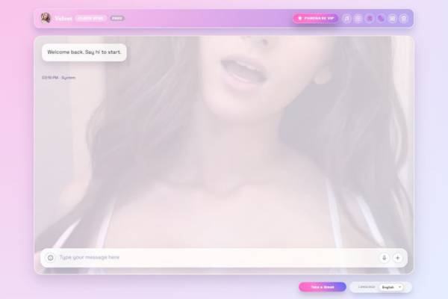Click the pink badge next to Velvet's name
The width and height of the screenshot is (448, 299).
click(x=91, y=18)
